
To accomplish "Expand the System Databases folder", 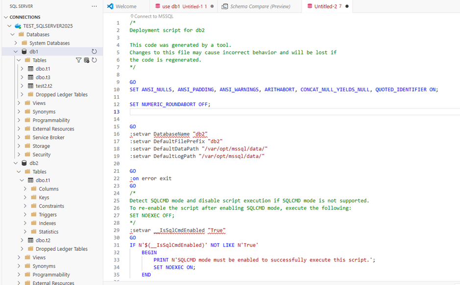I will (16, 43).
